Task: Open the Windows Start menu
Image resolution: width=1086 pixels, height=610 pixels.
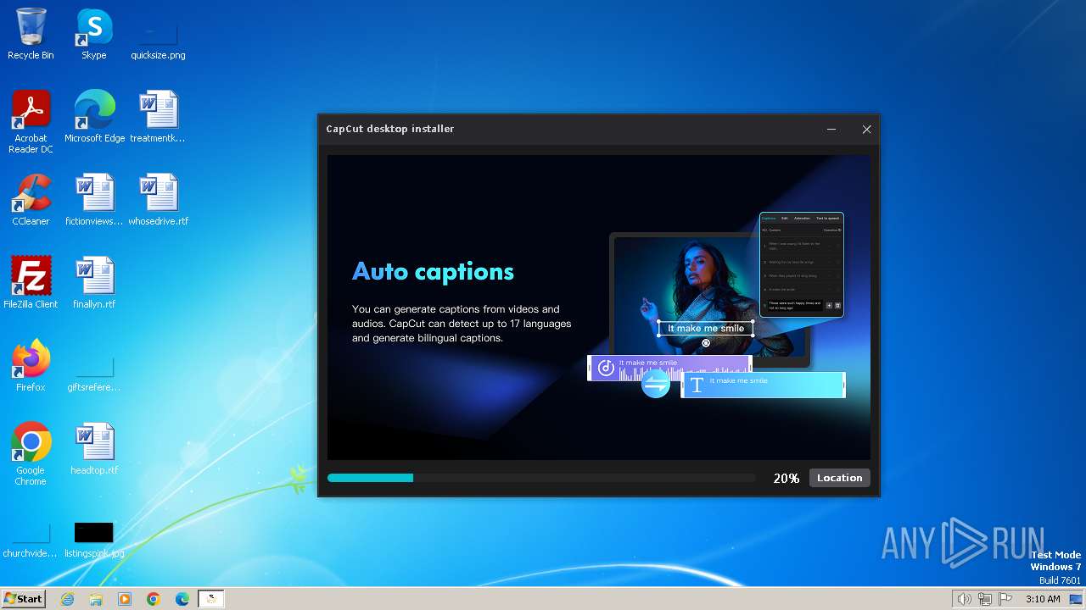Action: tap(23, 599)
